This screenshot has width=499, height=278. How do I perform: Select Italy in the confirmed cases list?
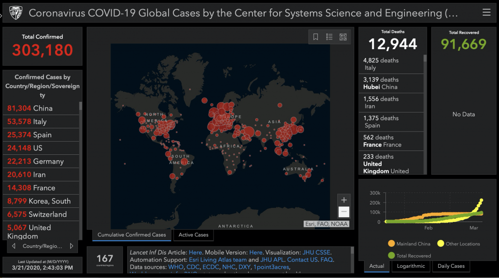[39, 121]
